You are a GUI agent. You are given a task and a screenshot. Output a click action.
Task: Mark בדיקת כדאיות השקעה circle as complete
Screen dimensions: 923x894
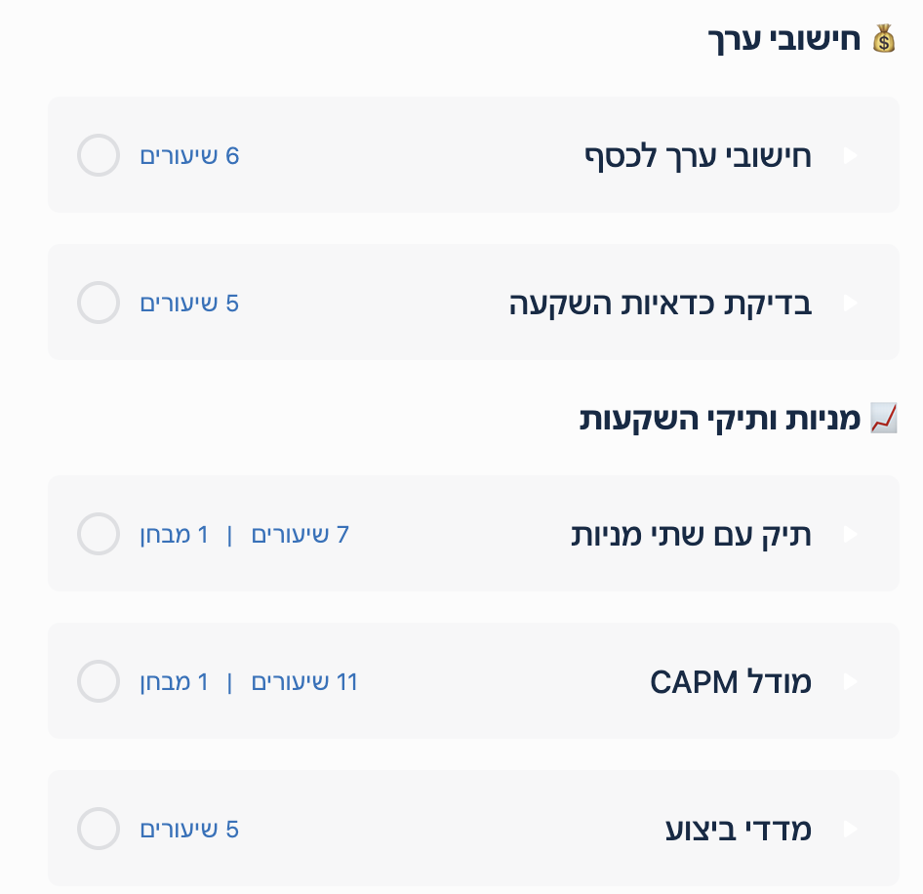click(99, 304)
